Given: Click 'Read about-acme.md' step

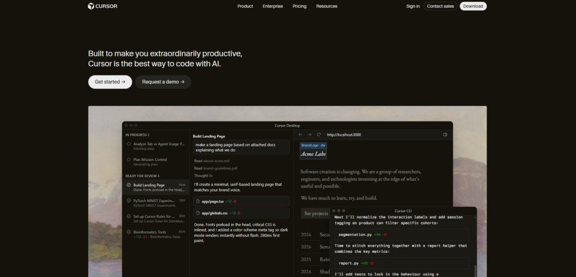Looking at the screenshot, I should click(x=211, y=161).
